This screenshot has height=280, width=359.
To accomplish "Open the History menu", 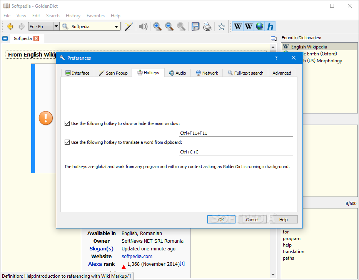I will point(73,15).
